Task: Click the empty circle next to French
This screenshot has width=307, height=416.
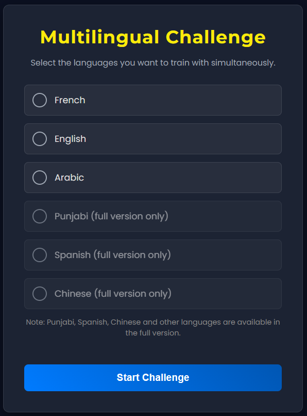Action: pos(40,100)
